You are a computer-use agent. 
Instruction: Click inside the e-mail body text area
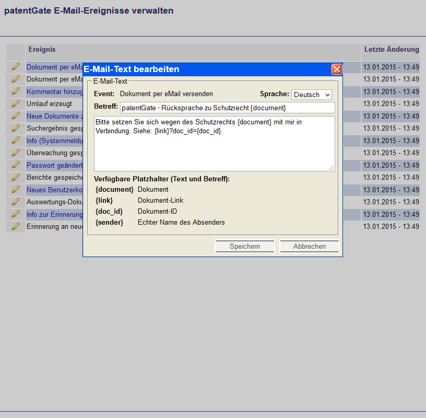point(215,144)
